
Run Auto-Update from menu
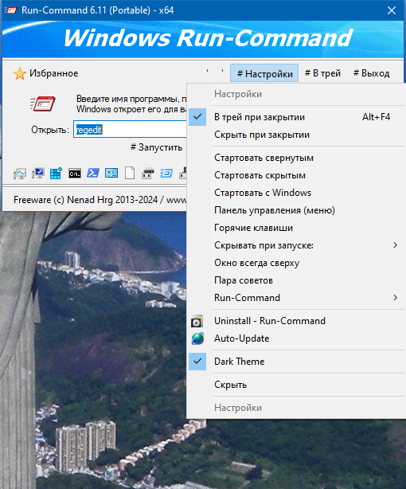point(296,338)
